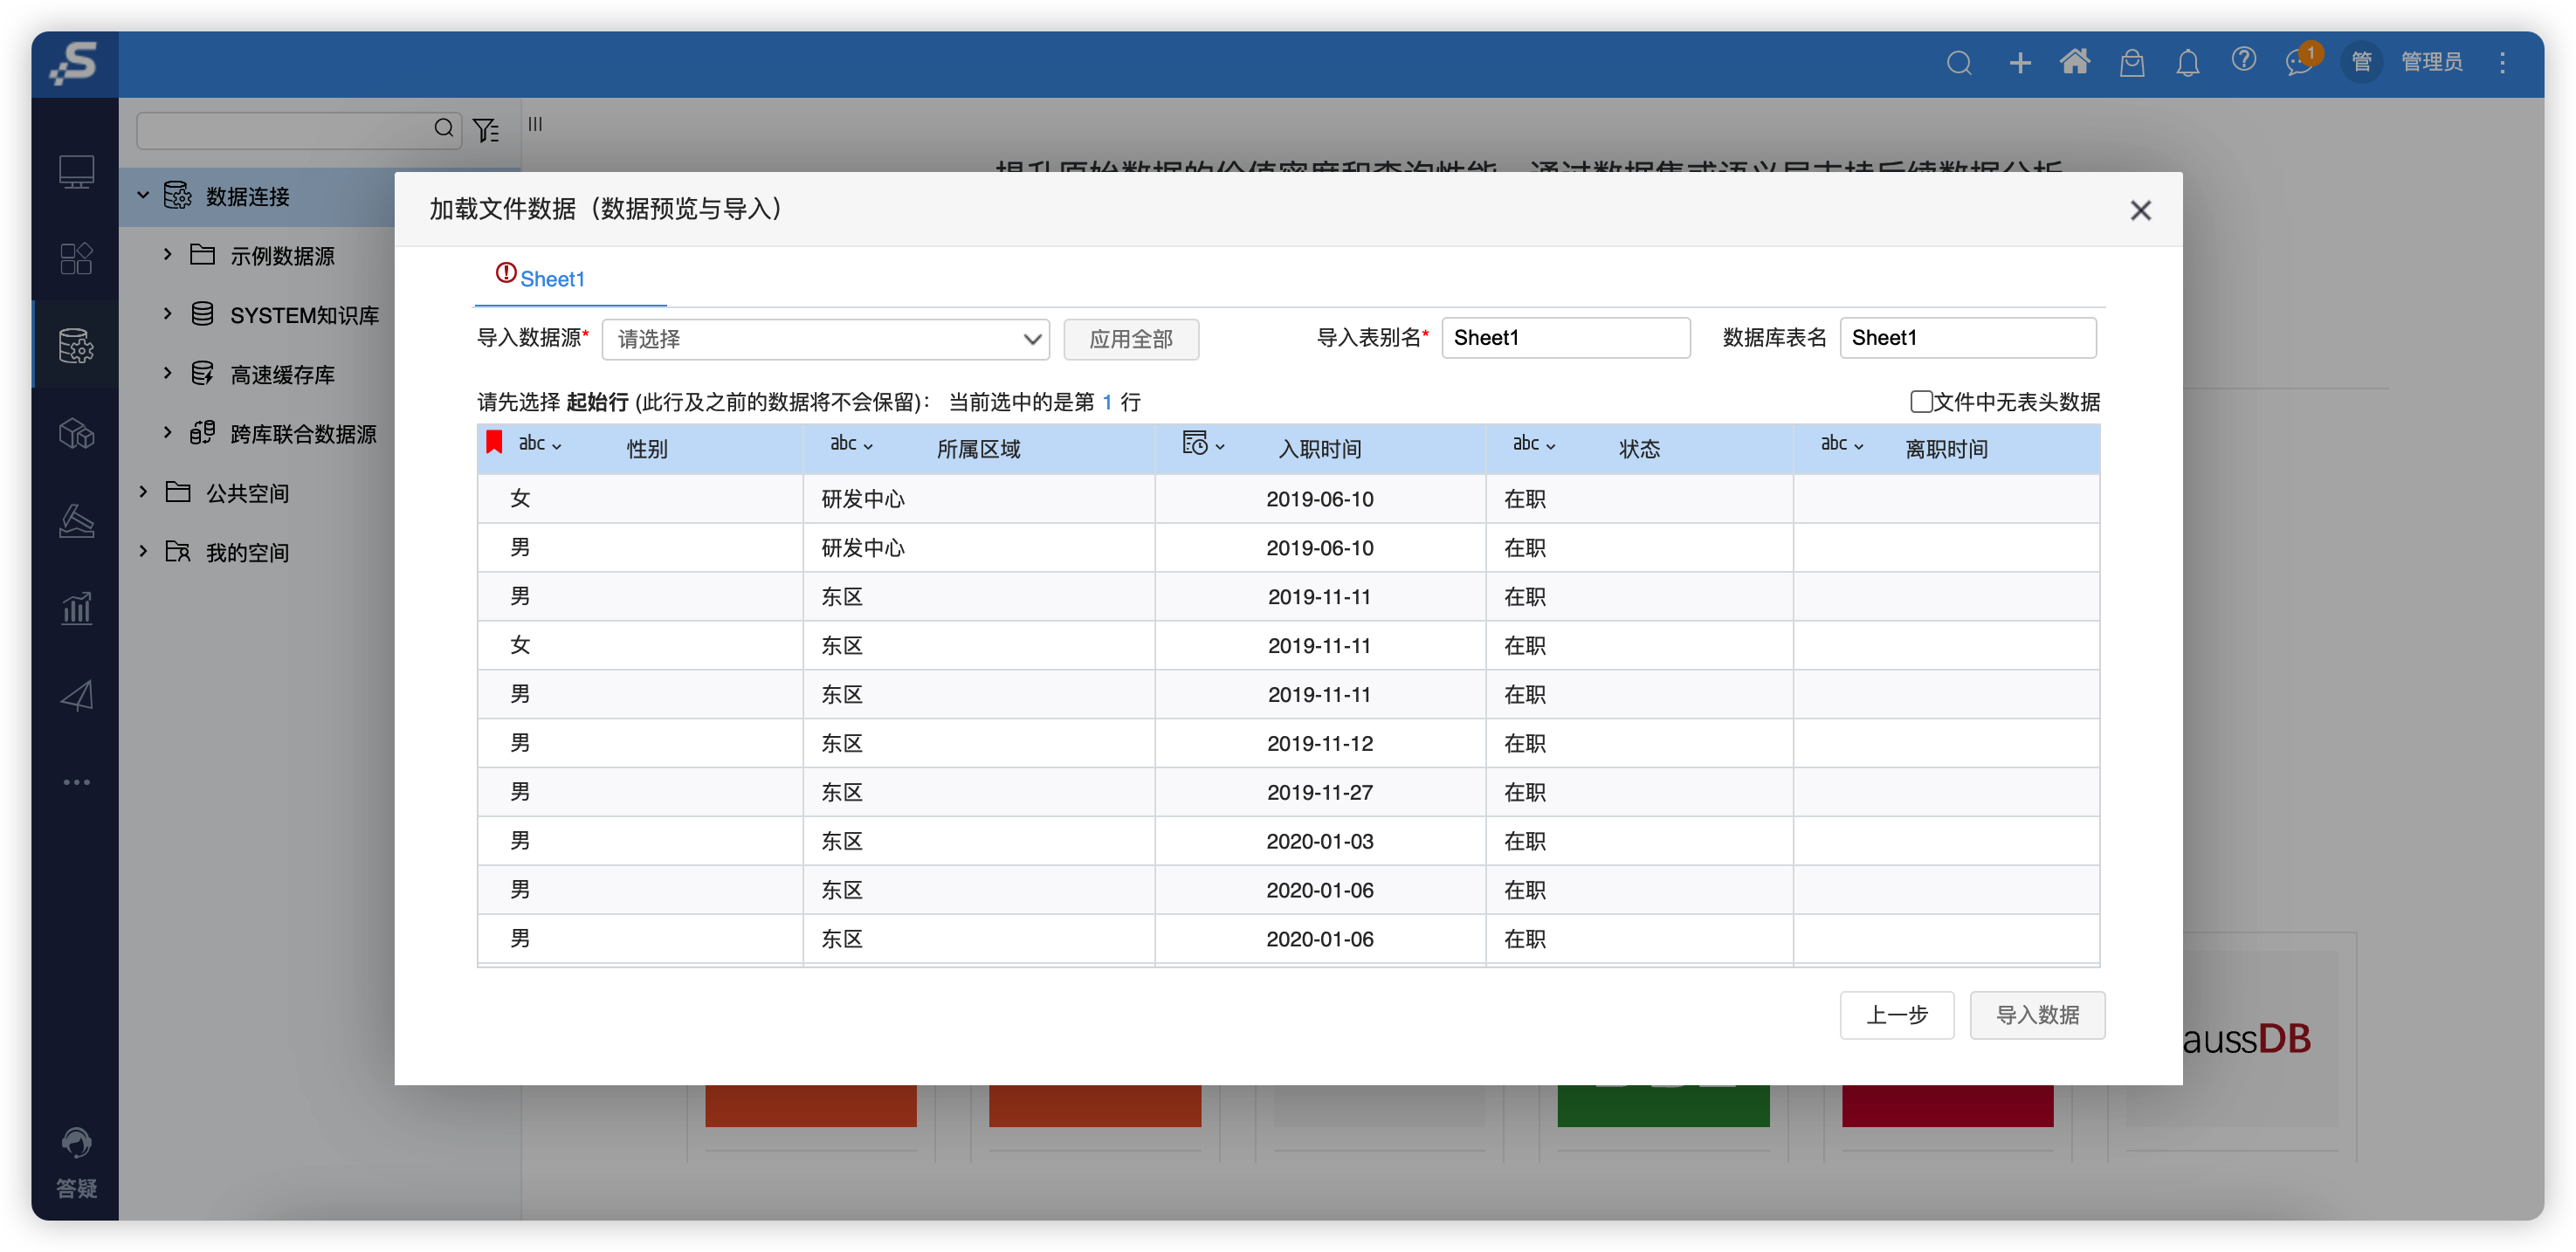
Task: Expand the 示例数据源 tree node
Action: tap(167, 255)
